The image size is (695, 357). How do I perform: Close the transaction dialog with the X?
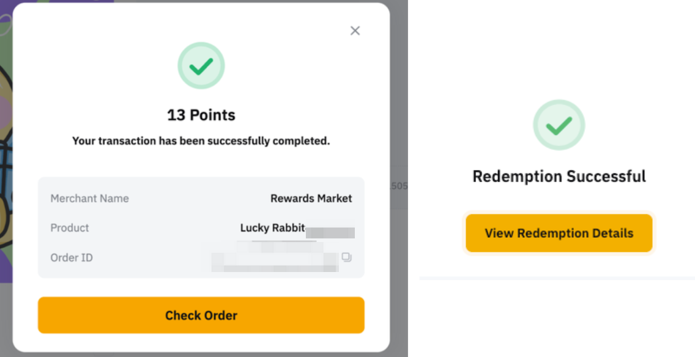coord(355,31)
